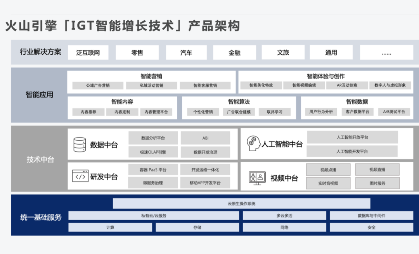Click the 私域活动营销 box

pos(152,85)
